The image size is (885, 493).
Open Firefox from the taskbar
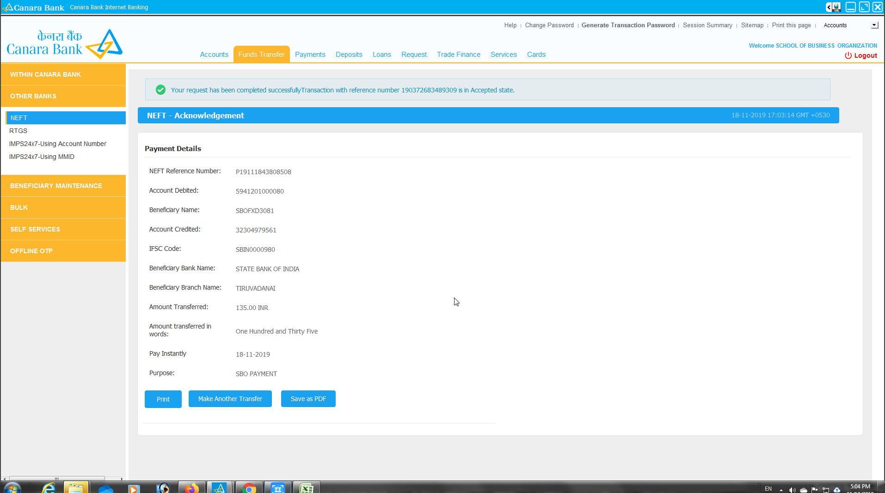coord(191,488)
